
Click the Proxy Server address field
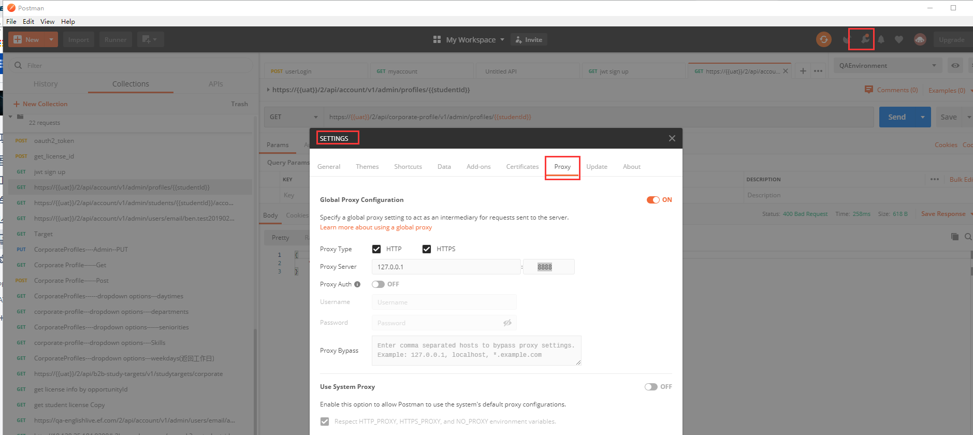(446, 267)
